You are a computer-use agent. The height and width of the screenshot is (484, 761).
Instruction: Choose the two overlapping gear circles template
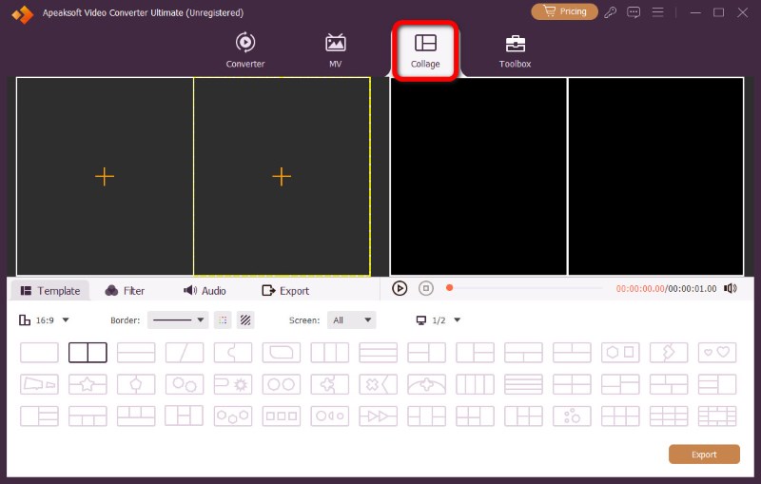click(x=185, y=384)
